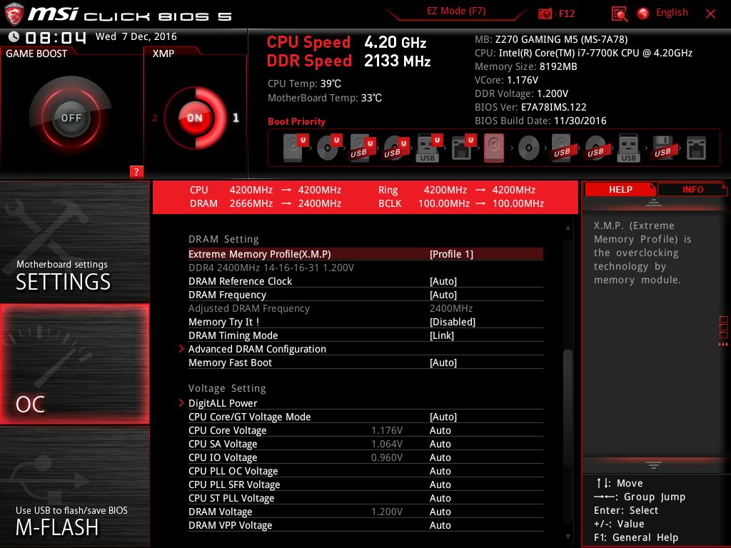Select the UEFI network boot device
Image resolution: width=731 pixels, height=548 pixels.
point(463,148)
